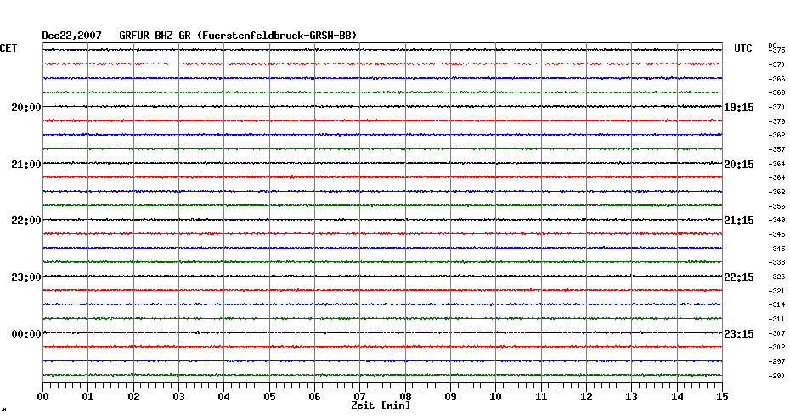
Task: Click the '08' minute axis label
Action: coord(405,397)
